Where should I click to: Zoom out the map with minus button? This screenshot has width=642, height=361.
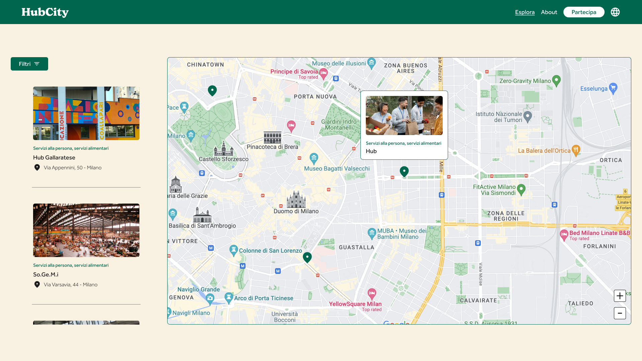(x=620, y=313)
